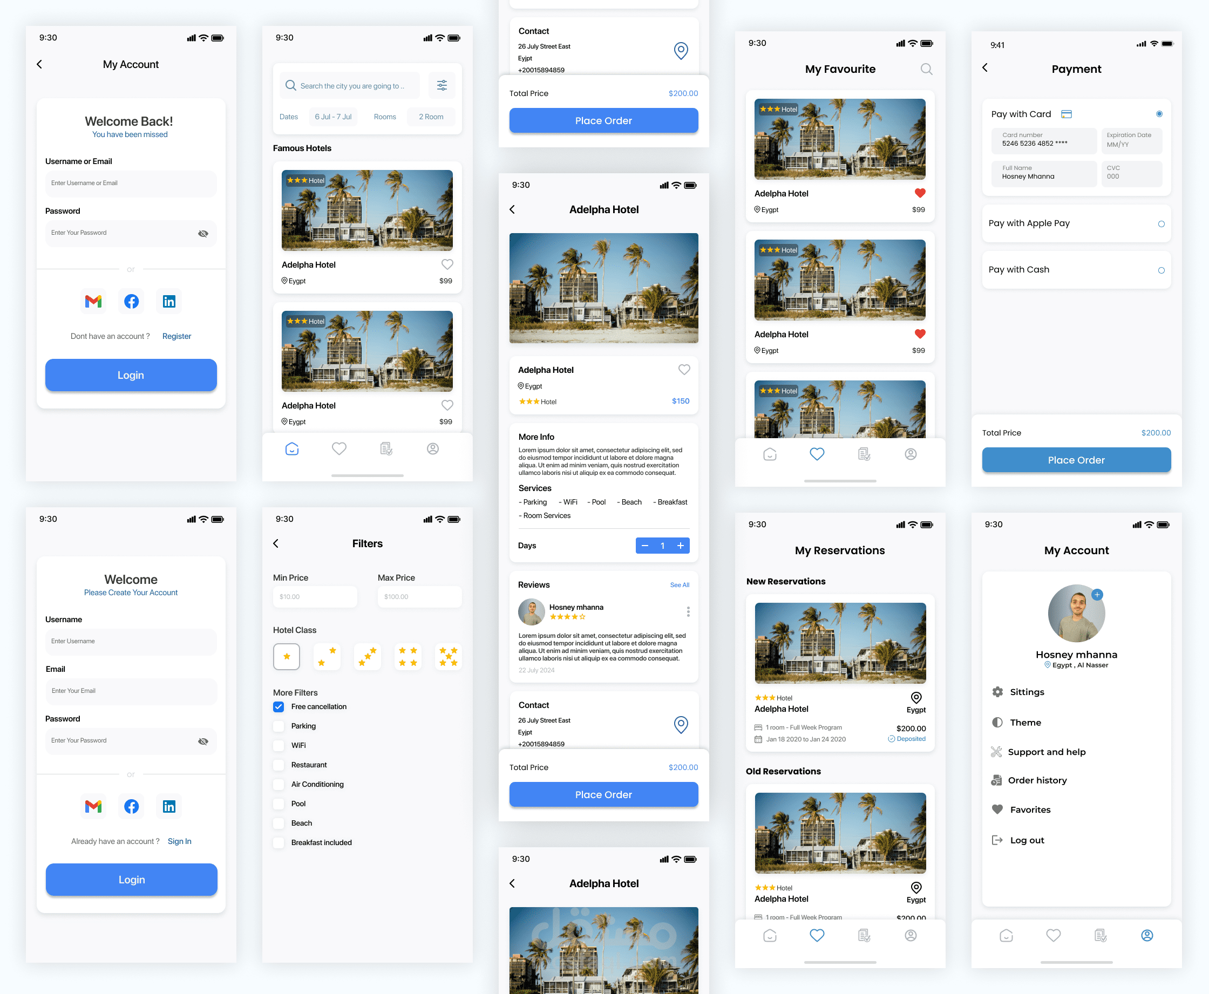Tap the search magnifier icon on My Favourite
The width and height of the screenshot is (1209, 994).
[x=925, y=69]
